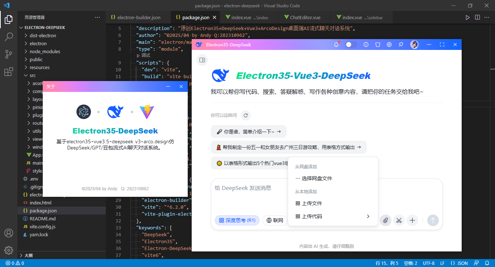Open the info icon in the DeepSeek title bar

click(x=366, y=44)
